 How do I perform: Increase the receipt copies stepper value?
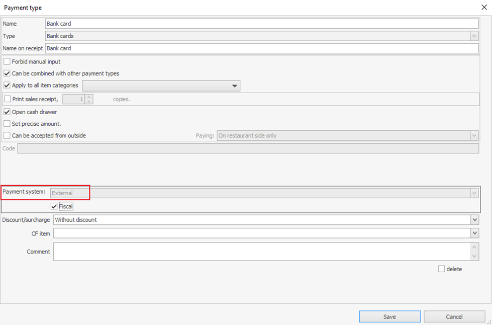pos(89,97)
